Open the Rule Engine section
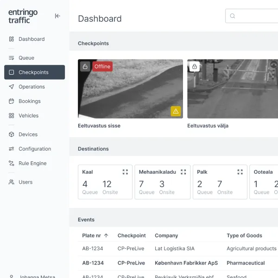This screenshot has height=278, width=278. pos(32,163)
